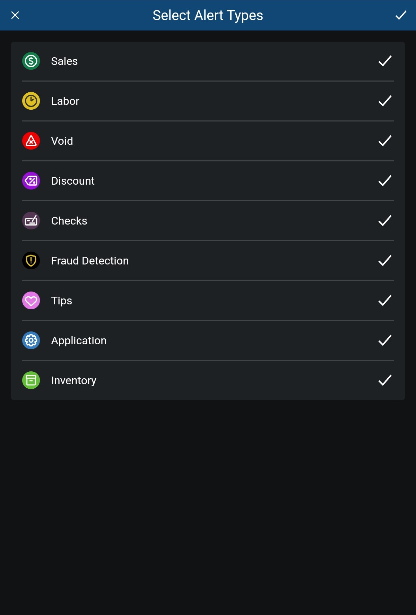Image resolution: width=416 pixels, height=615 pixels.
Task: Select the Application alert row
Action: point(208,340)
